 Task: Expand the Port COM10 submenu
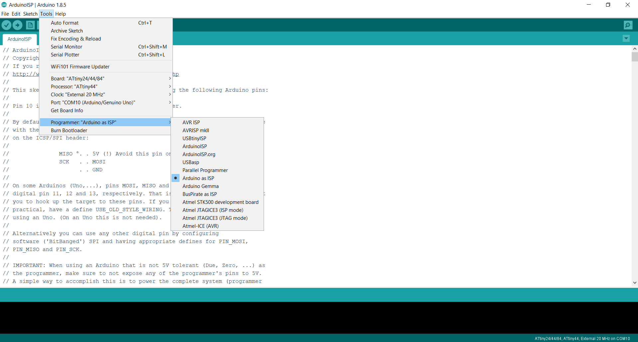(x=106, y=103)
